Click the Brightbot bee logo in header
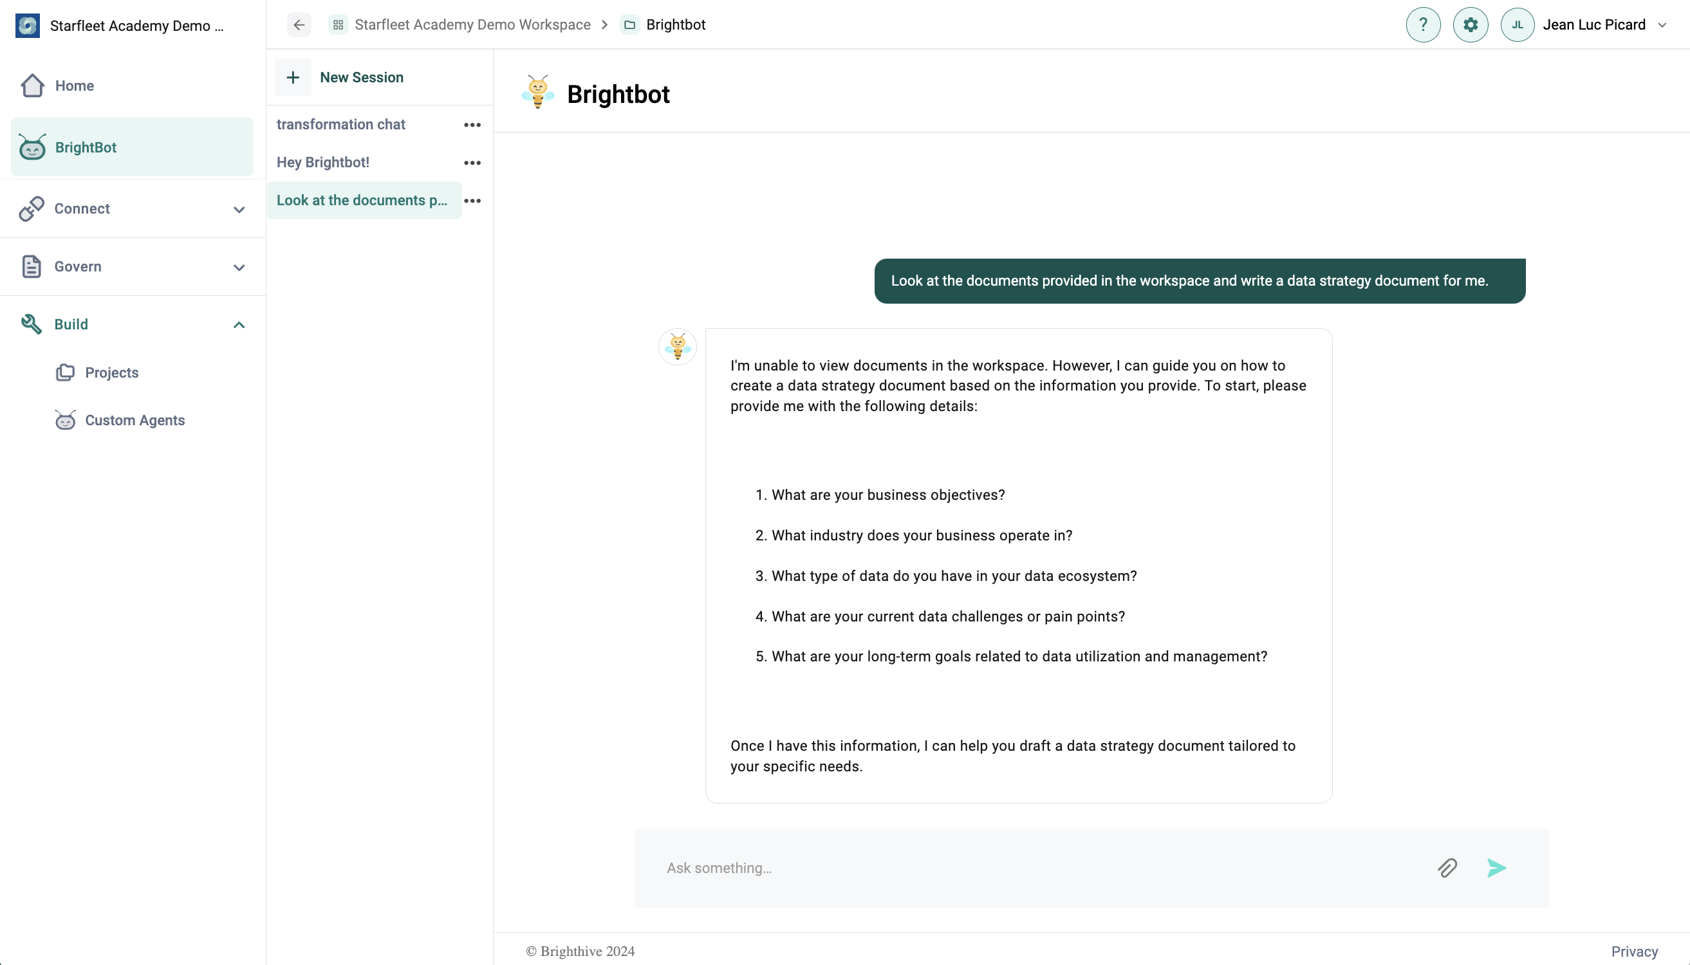The height and width of the screenshot is (965, 1690). pyautogui.click(x=537, y=91)
